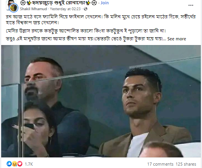Open the stadium photo attached to the post
The image size is (202, 168).
click(x=101, y=101)
